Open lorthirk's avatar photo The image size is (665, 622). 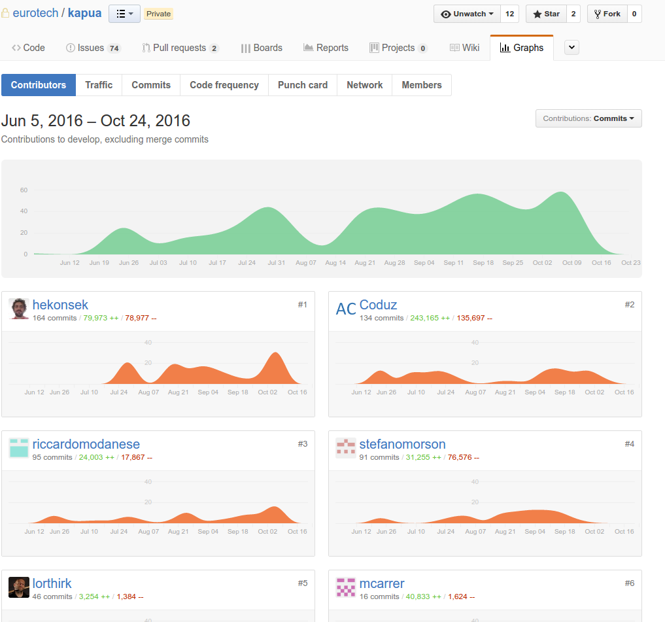19,587
